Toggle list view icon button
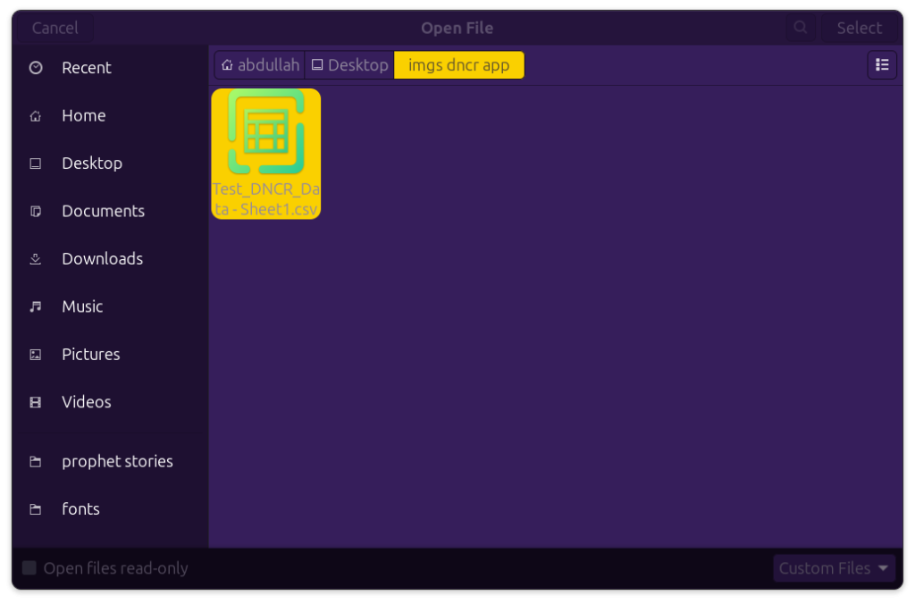 [x=882, y=65]
